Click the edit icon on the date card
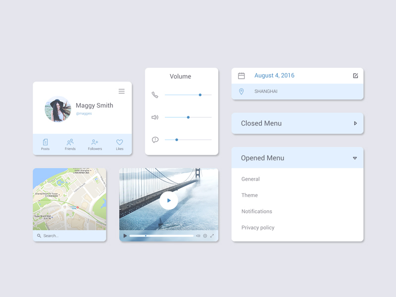Viewport: 396px width, 297px height. click(x=355, y=75)
